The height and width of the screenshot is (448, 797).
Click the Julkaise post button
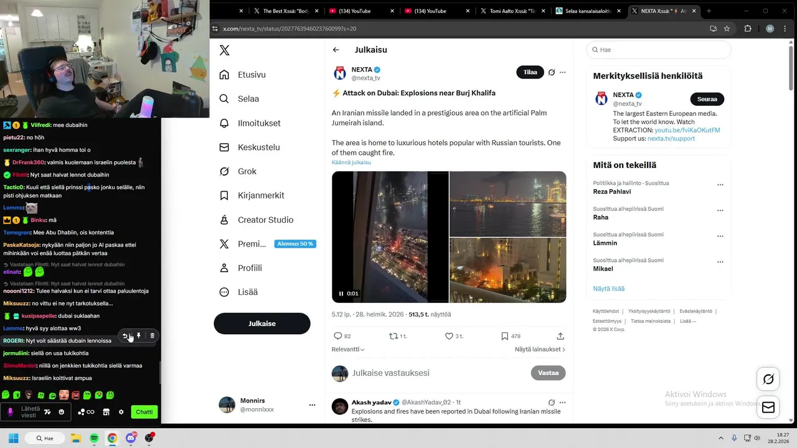(x=262, y=324)
